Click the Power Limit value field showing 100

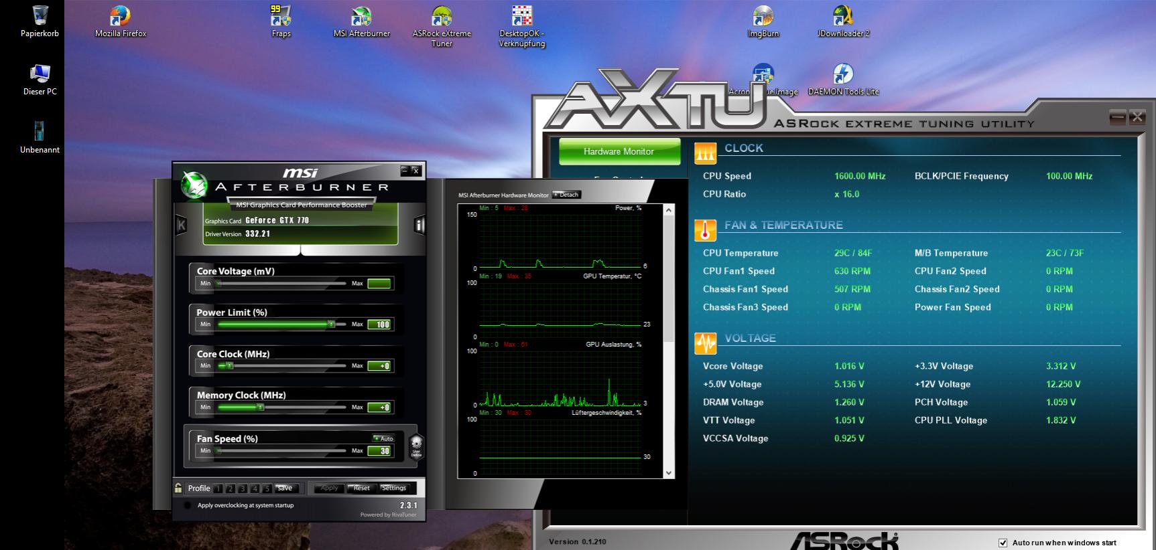click(x=379, y=325)
